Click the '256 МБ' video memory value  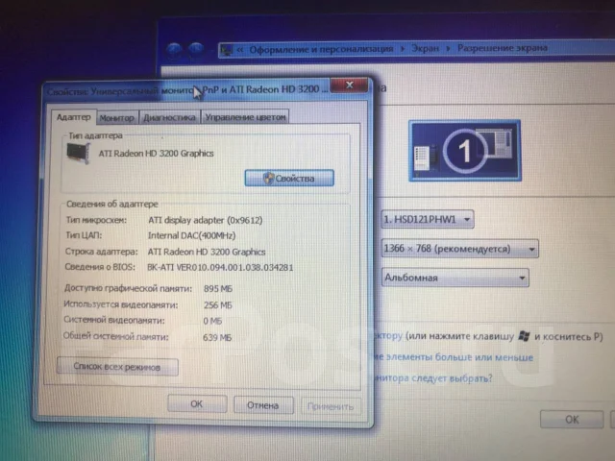click(x=218, y=305)
